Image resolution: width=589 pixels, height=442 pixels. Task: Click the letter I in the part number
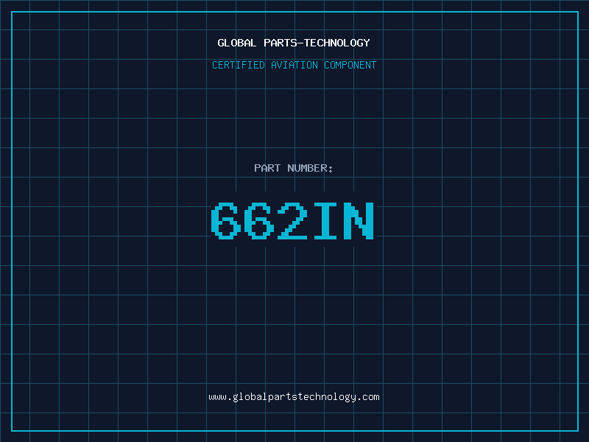(325, 221)
